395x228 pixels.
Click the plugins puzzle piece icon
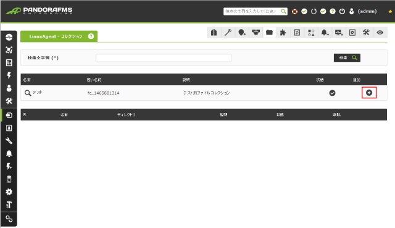(283, 33)
